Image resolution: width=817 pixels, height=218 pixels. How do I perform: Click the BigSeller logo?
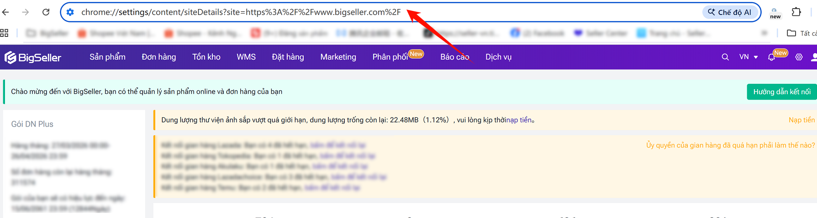click(33, 57)
